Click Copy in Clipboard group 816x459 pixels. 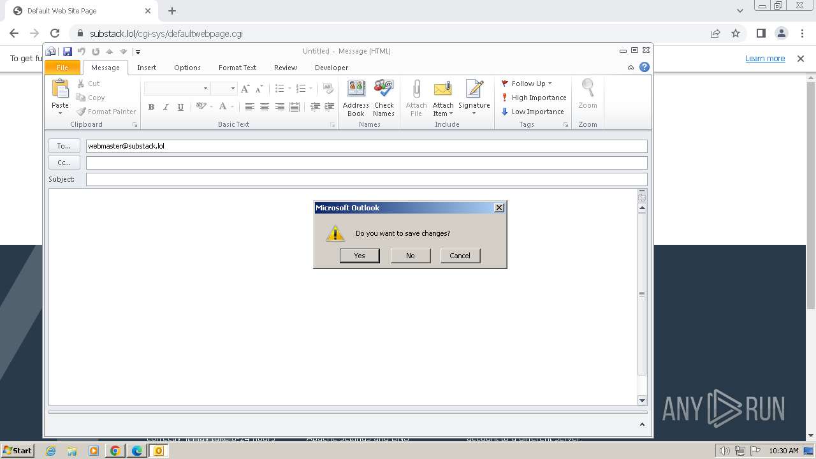coord(91,98)
